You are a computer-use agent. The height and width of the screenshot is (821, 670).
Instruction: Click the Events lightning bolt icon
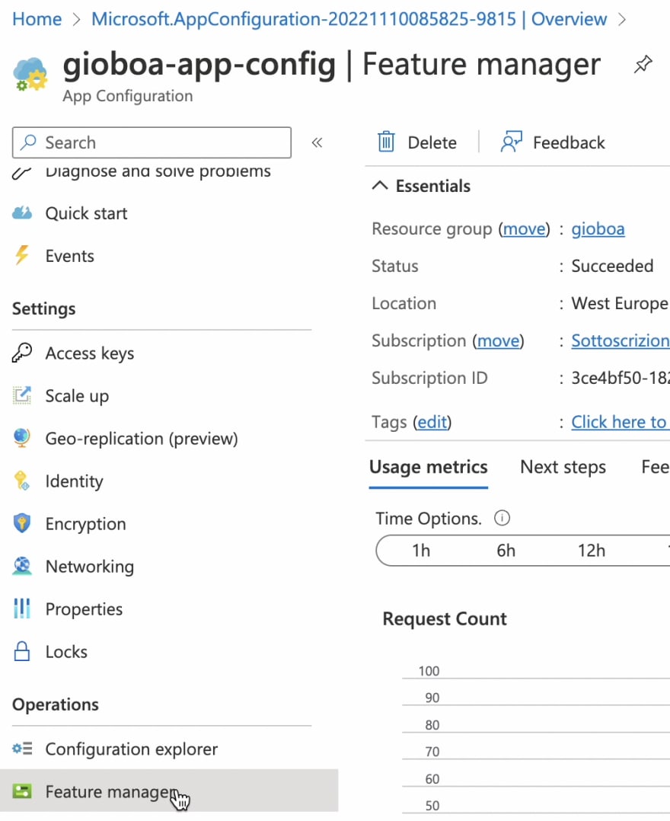click(22, 256)
